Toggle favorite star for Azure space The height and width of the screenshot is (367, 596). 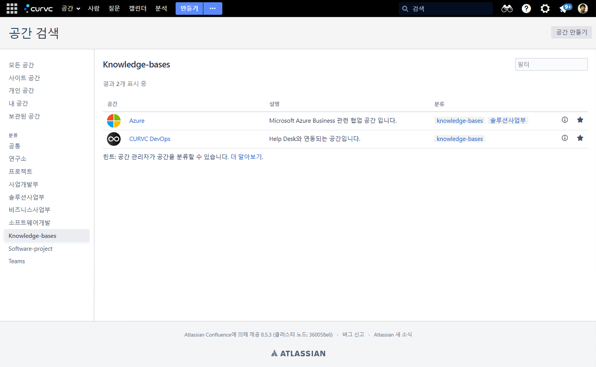[580, 120]
